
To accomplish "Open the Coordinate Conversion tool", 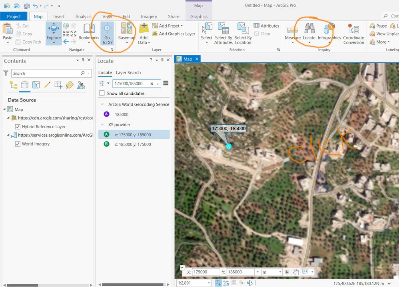I will pyautogui.click(x=354, y=34).
